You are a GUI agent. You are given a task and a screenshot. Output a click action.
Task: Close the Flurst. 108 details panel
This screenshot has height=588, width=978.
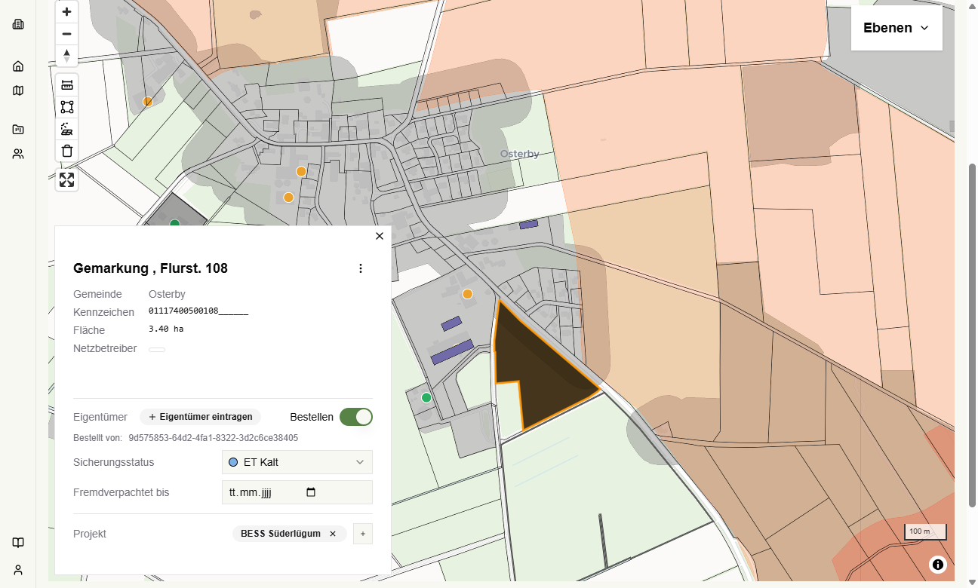(x=380, y=236)
